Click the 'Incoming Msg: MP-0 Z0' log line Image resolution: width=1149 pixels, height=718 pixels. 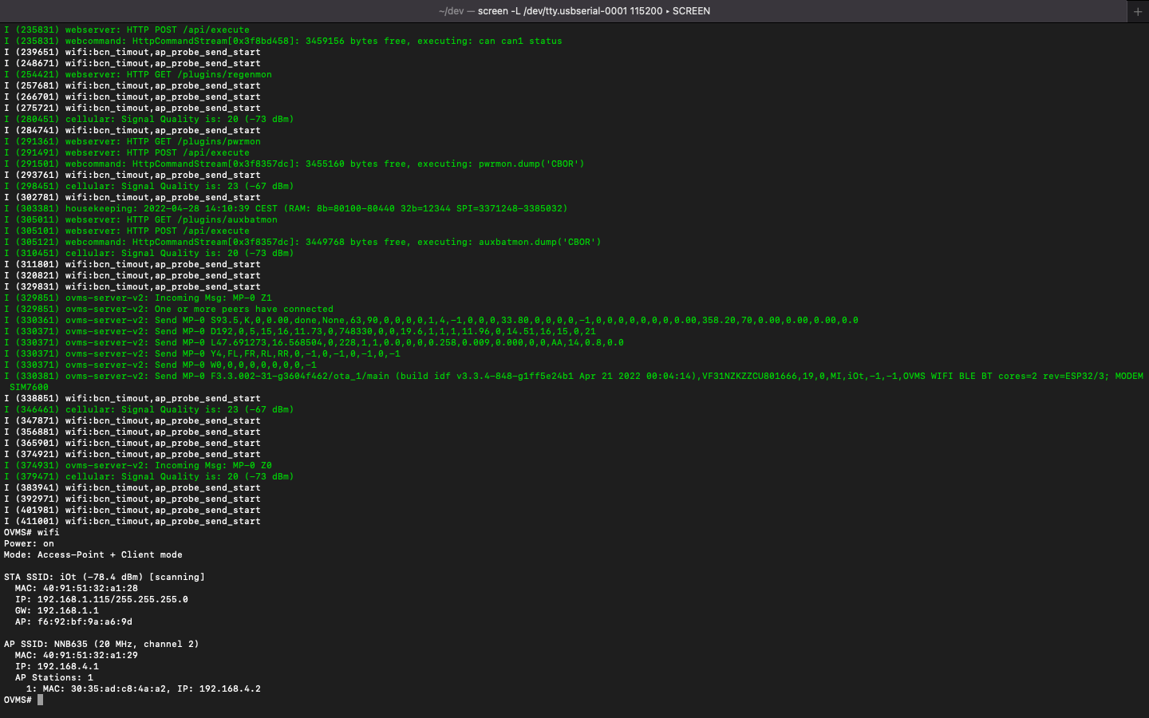212,465
